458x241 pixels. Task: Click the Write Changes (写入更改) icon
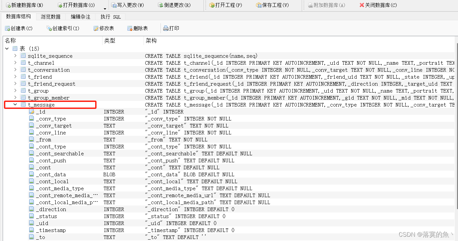pos(114,5)
